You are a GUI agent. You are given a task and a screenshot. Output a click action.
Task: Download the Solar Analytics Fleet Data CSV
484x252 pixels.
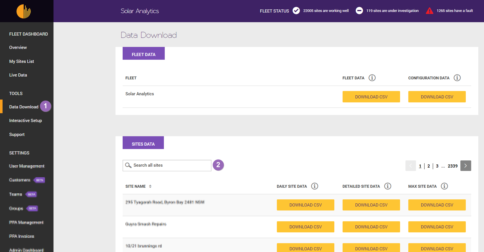(371, 97)
